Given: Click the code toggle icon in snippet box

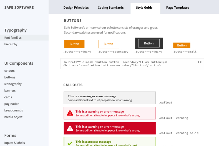Looking at the screenshot, I should point(200,62).
